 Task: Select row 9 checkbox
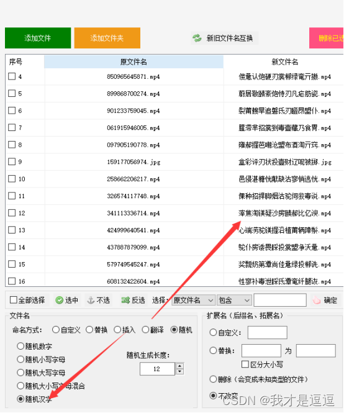(x=12, y=161)
